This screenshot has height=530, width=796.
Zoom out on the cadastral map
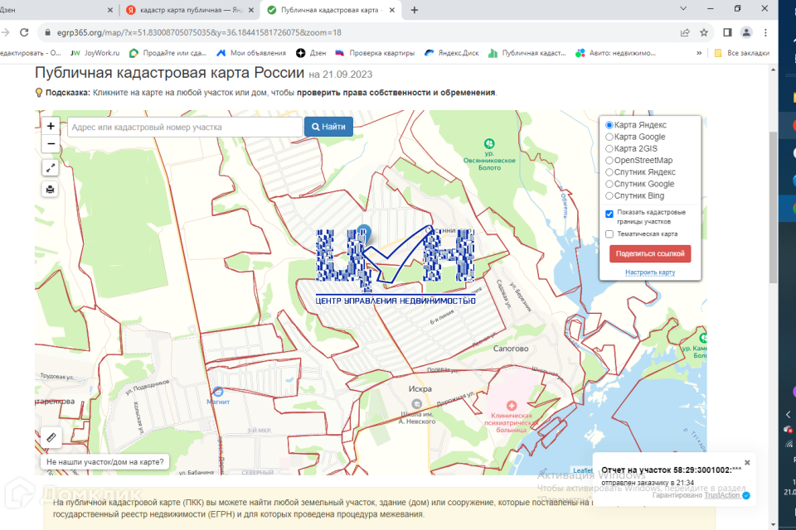(51, 144)
